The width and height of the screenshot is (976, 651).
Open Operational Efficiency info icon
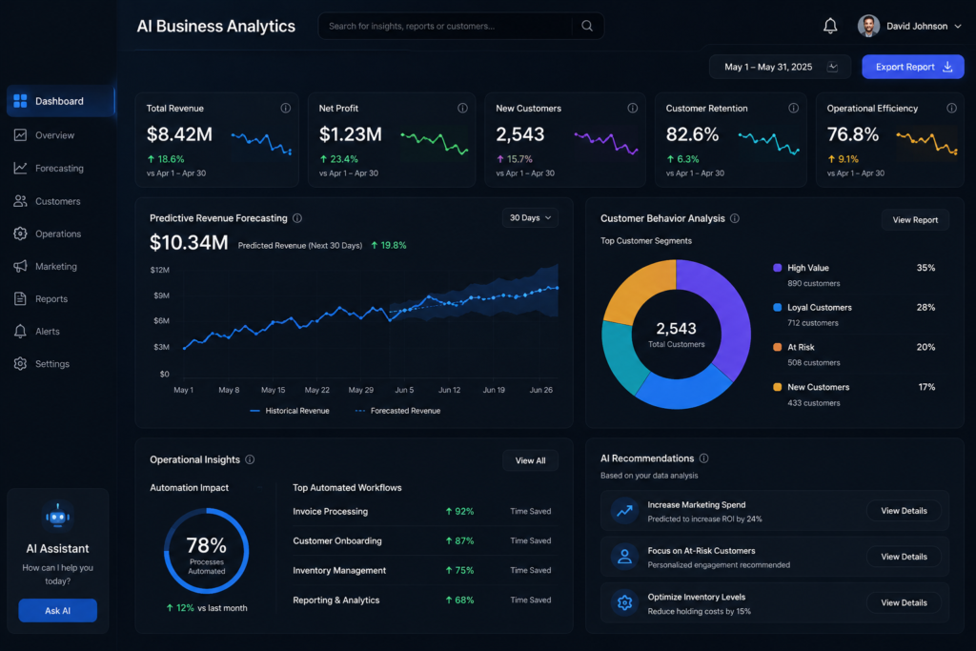(952, 109)
